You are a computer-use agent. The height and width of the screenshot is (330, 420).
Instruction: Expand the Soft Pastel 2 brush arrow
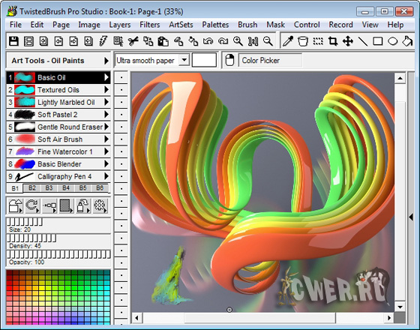tap(106, 114)
